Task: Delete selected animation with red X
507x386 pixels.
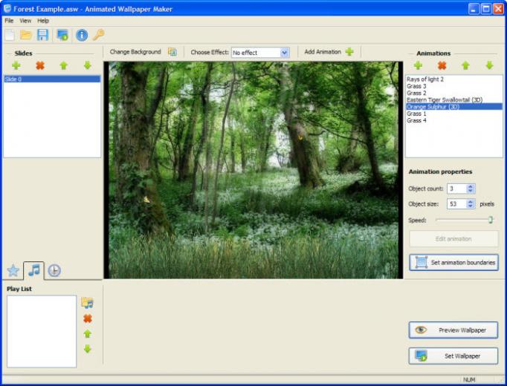Action: (x=442, y=65)
